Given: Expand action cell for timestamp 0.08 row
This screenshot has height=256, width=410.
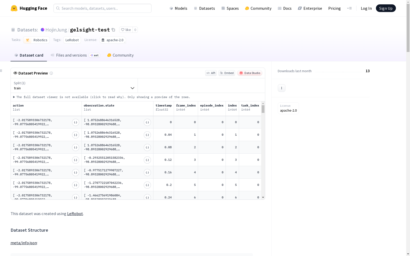Looking at the screenshot, I should 76,147.
